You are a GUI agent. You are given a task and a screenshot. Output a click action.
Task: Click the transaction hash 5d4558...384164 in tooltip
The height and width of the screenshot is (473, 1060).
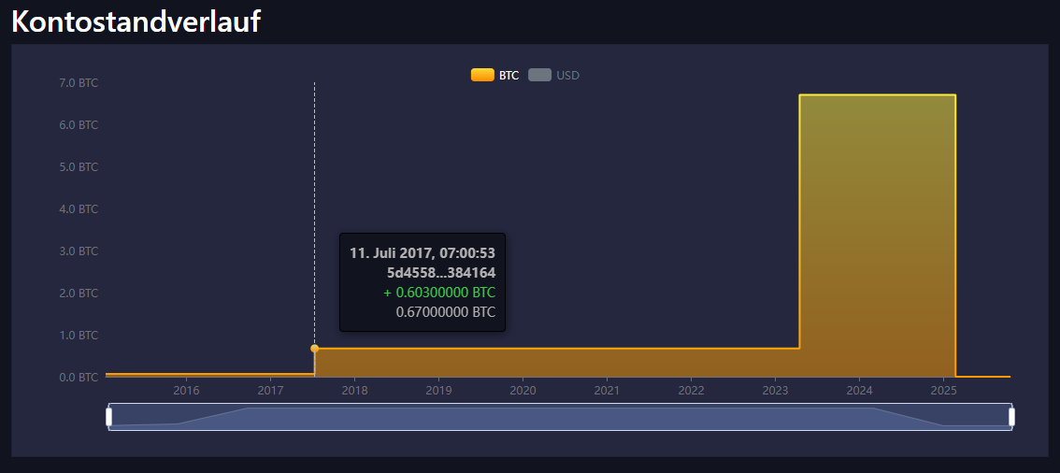click(440, 273)
